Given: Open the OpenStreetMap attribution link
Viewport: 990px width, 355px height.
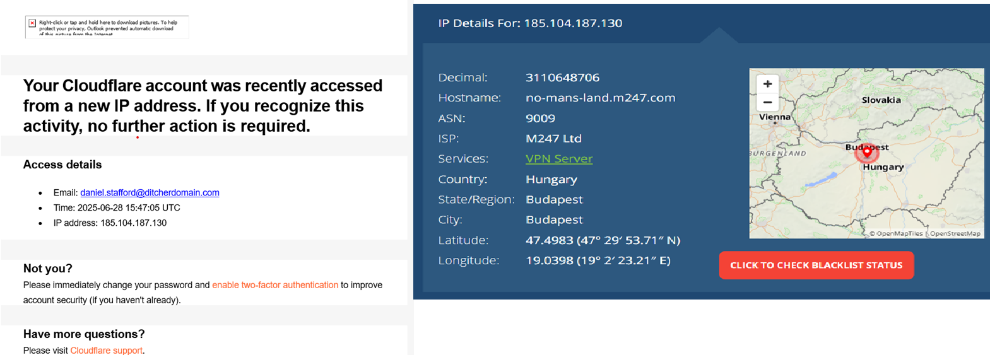Looking at the screenshot, I should (955, 233).
